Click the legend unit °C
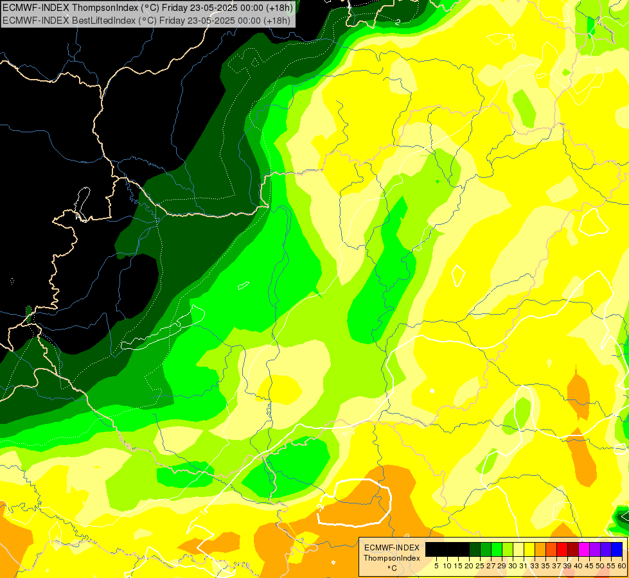 (393, 568)
